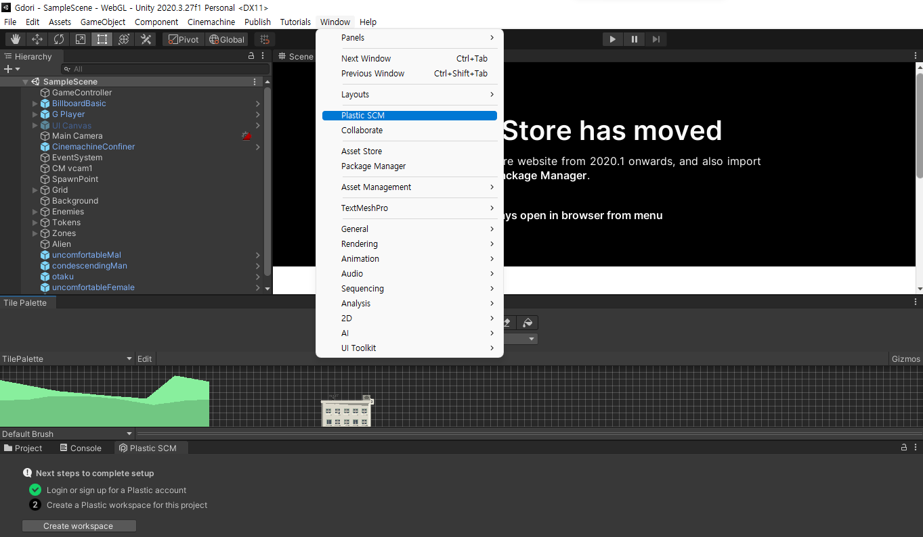Open the GameObject menu

coord(103,22)
